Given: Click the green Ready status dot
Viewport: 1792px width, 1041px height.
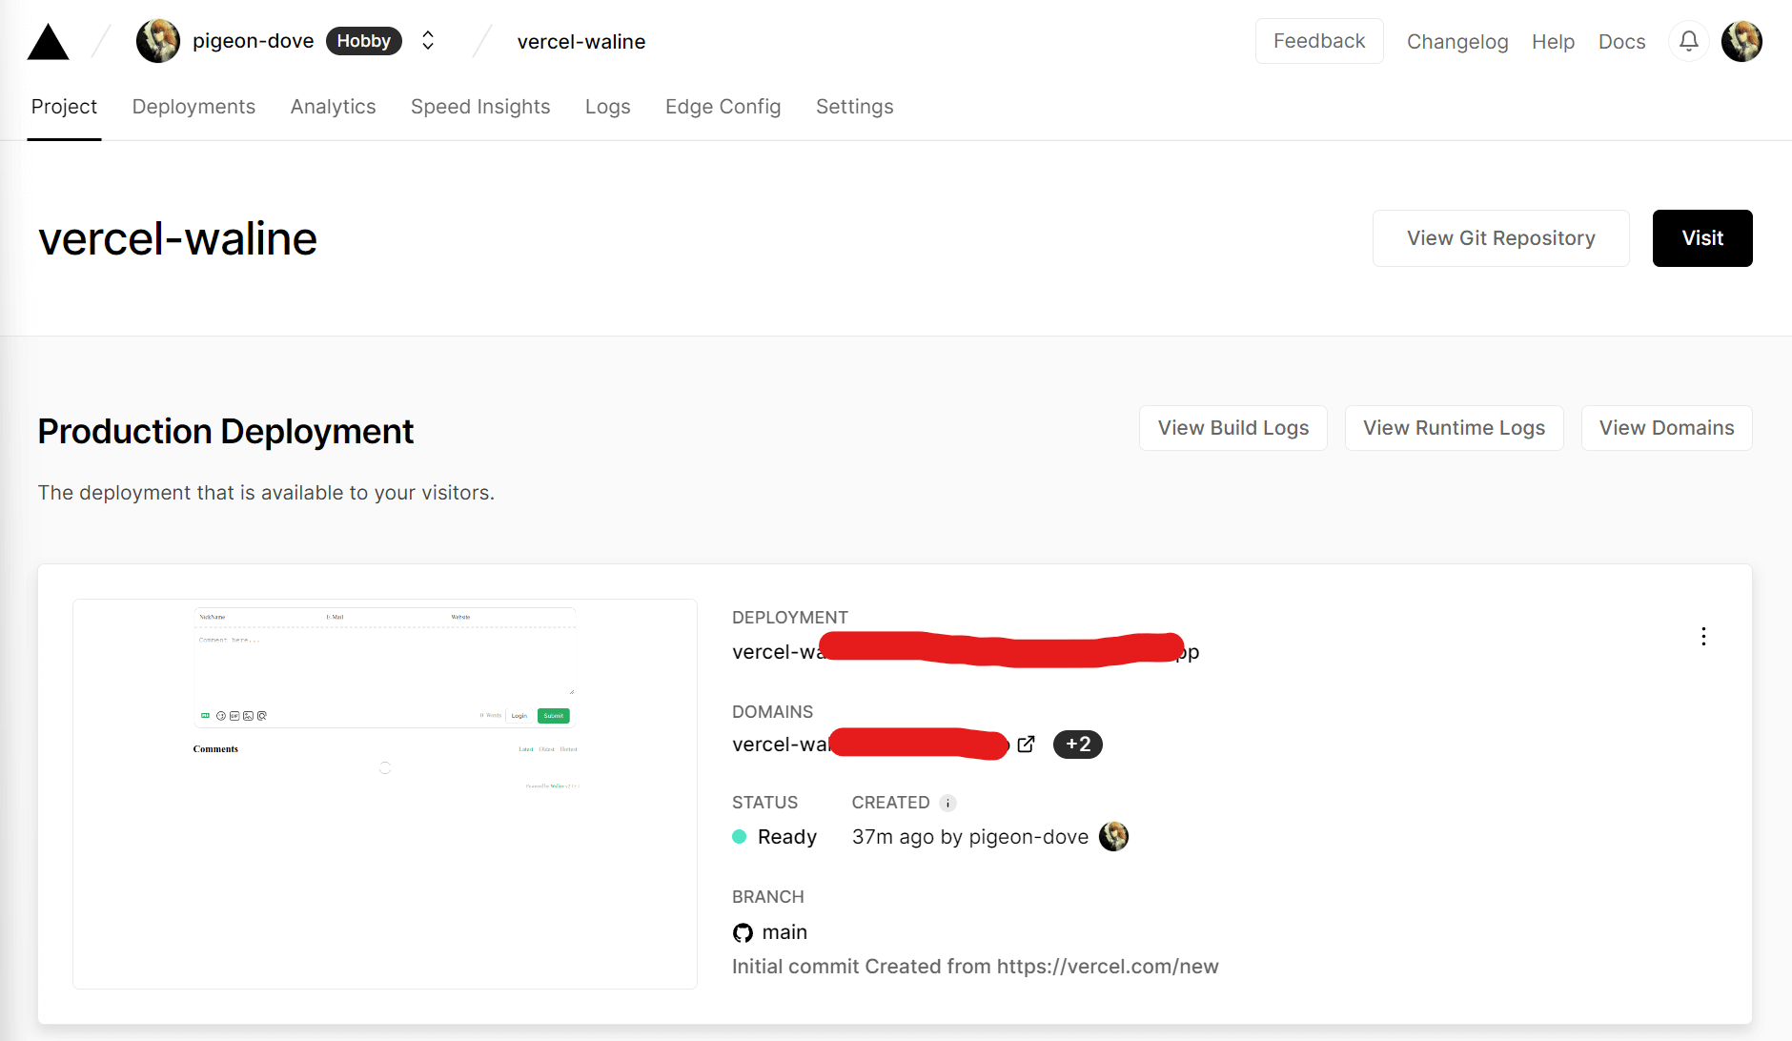Looking at the screenshot, I should [x=739, y=837].
